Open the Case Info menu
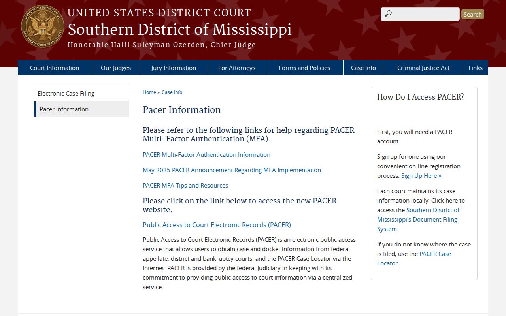Image resolution: width=506 pixels, height=316 pixels. tap(363, 68)
